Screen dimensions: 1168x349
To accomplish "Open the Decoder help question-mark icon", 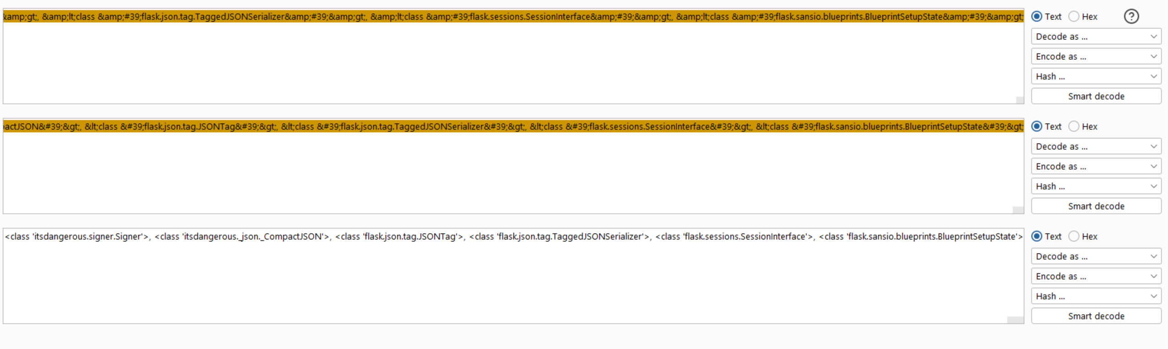I will click(x=1131, y=16).
